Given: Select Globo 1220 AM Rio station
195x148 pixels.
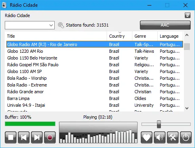Looking at the screenshot, I should click(x=95, y=51).
